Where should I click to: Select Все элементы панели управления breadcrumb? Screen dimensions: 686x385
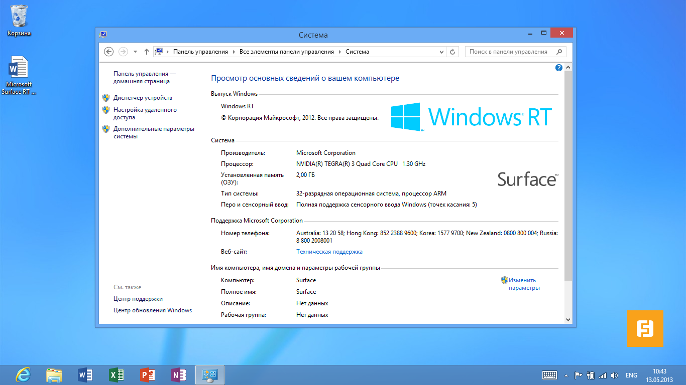click(286, 52)
